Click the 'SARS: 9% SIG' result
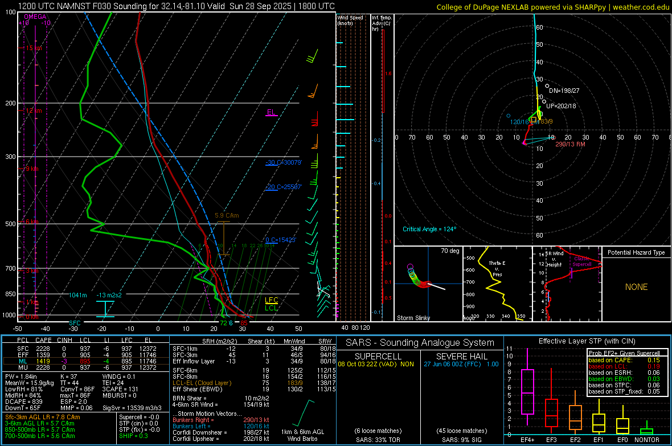Image resolution: width=672 pixels, height=446 pixels. pyautogui.click(x=461, y=440)
